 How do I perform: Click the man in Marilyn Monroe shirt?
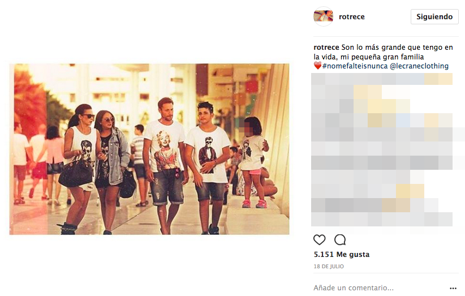166,165
